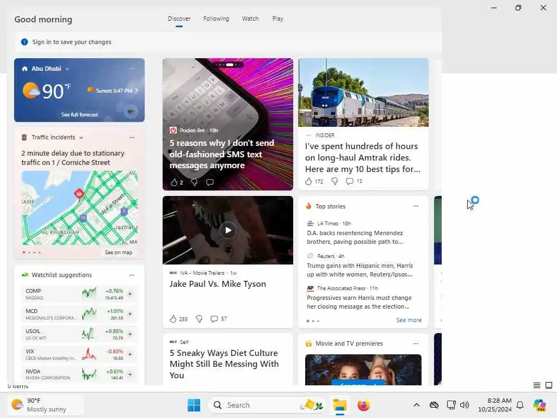Viewport: 557px width, 418px height.
Task: Add MCD McDonald's to watchlist
Action: [130, 314]
